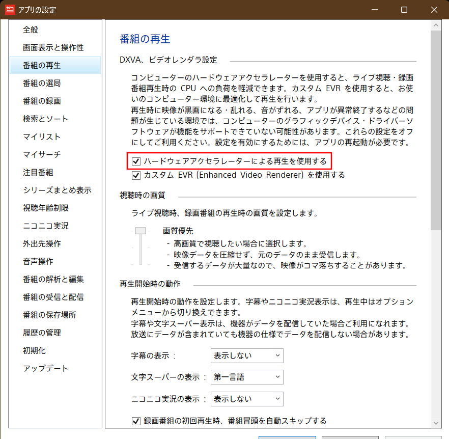Open 視聴年齢制限 settings
449x439 pixels.
click(x=45, y=208)
